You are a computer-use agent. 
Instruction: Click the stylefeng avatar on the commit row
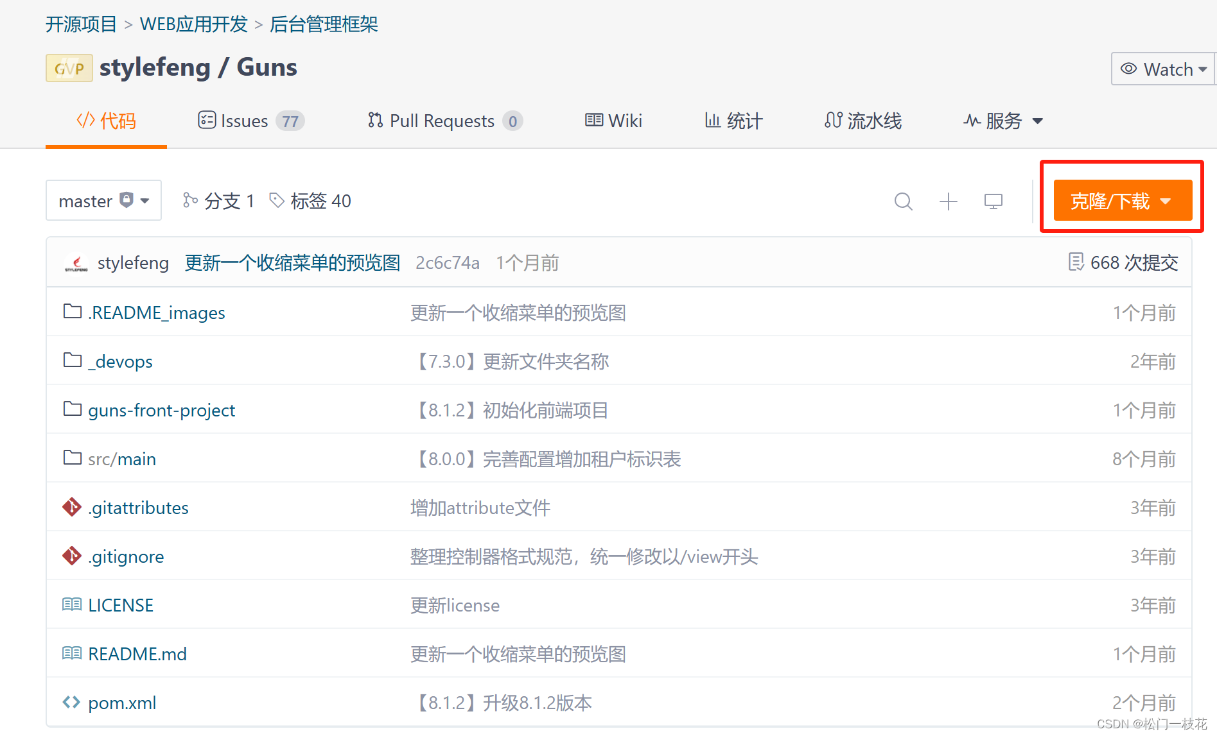point(76,262)
